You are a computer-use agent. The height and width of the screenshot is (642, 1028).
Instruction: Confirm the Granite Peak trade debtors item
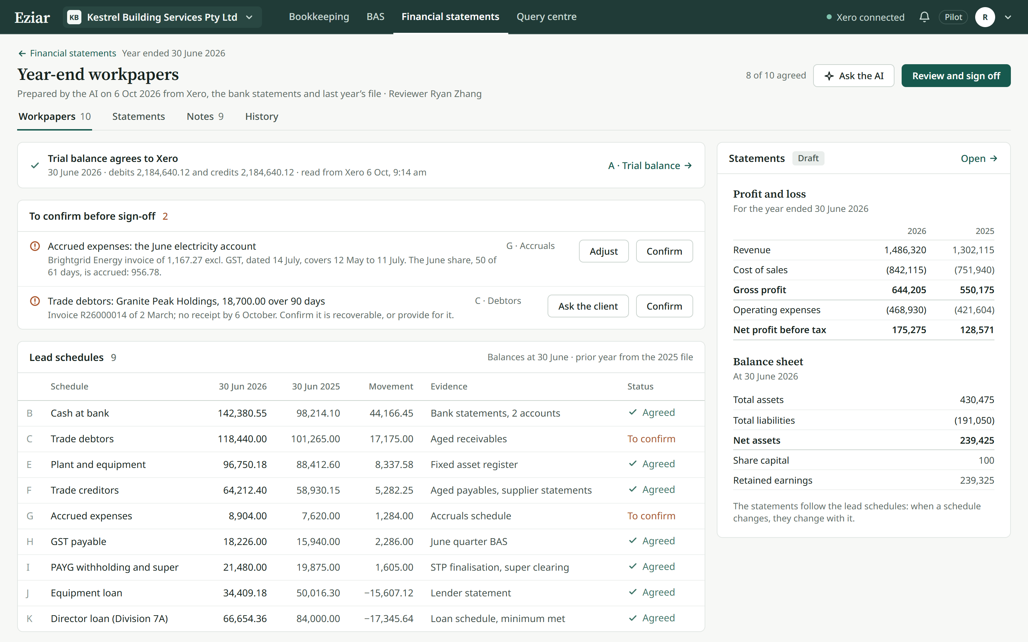tap(664, 306)
